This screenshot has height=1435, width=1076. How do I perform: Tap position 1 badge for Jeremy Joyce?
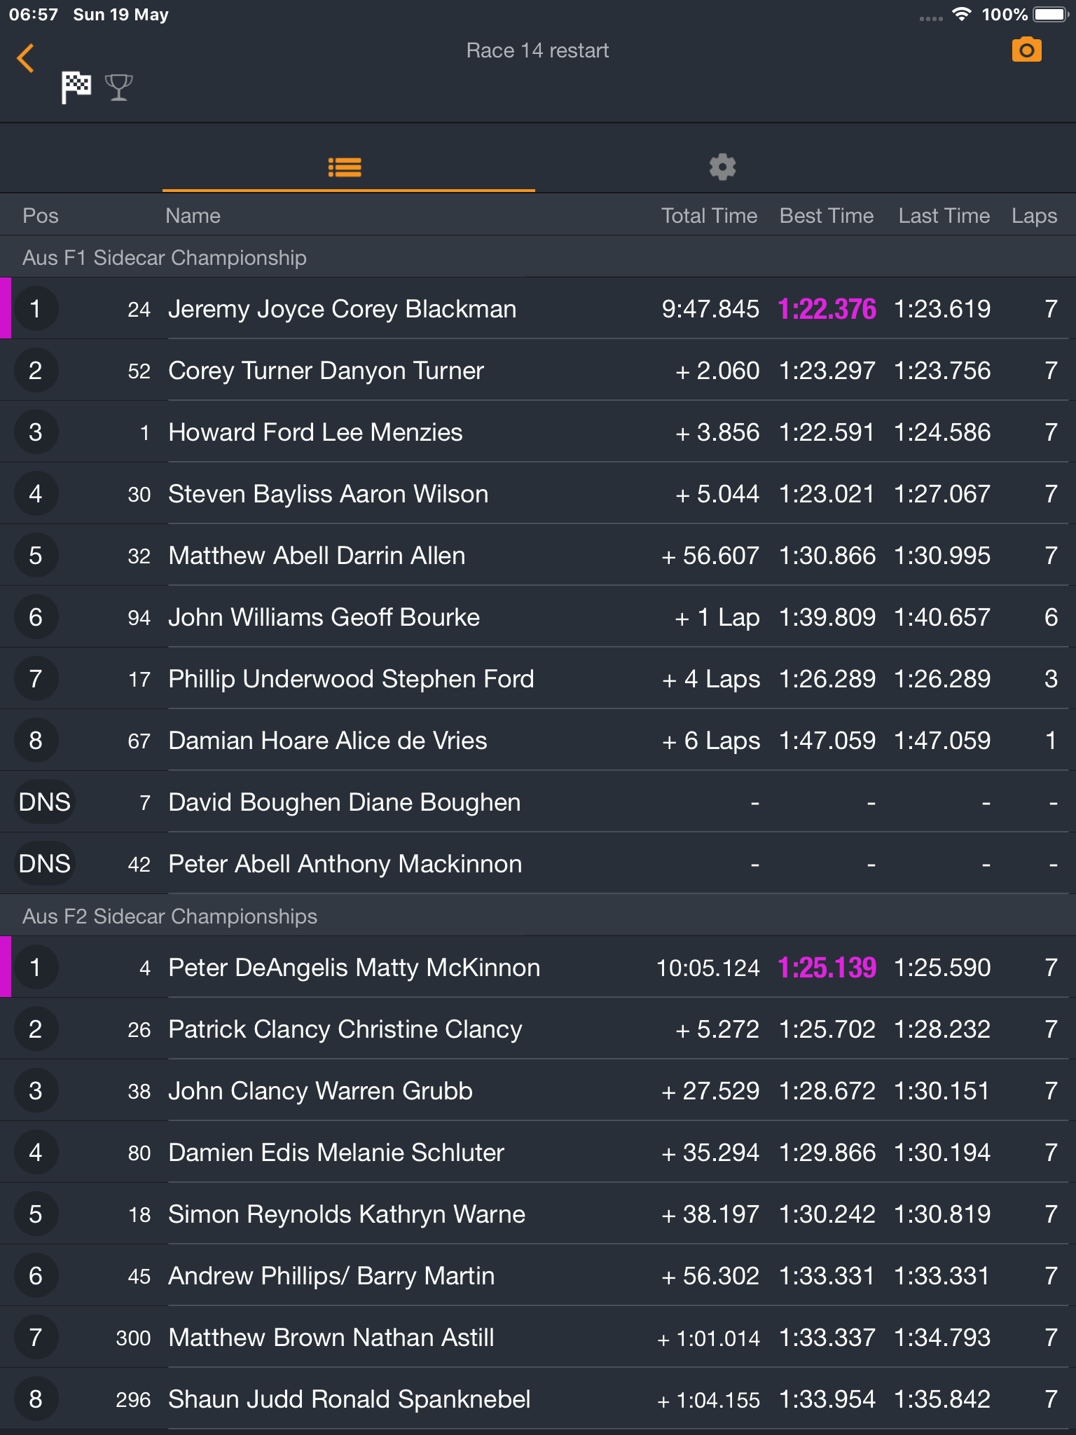click(35, 309)
